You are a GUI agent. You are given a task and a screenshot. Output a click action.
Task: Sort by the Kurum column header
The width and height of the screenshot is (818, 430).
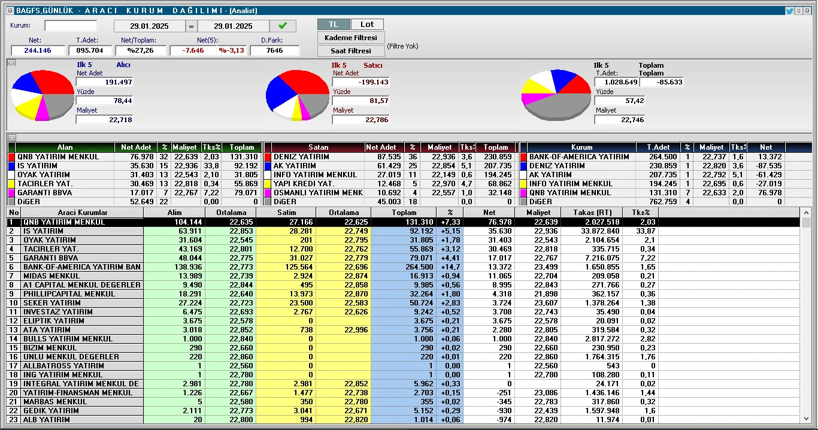pyautogui.click(x=581, y=147)
